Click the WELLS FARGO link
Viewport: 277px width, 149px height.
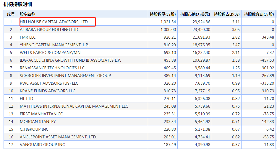[x=33, y=53]
